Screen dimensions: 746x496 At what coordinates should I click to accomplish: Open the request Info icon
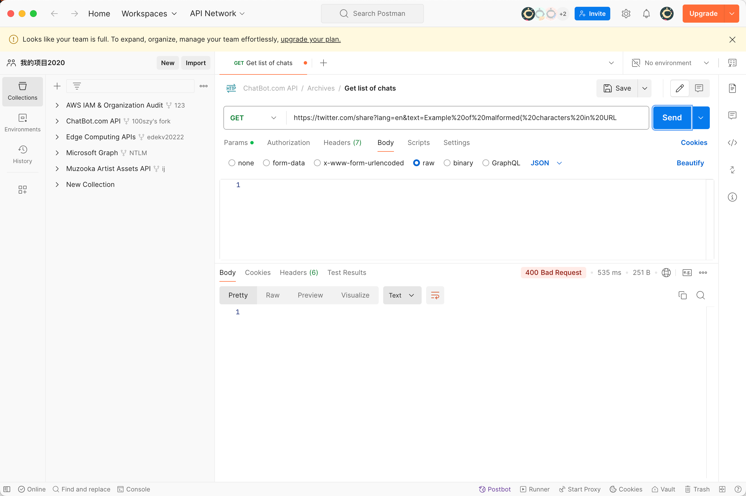click(732, 197)
